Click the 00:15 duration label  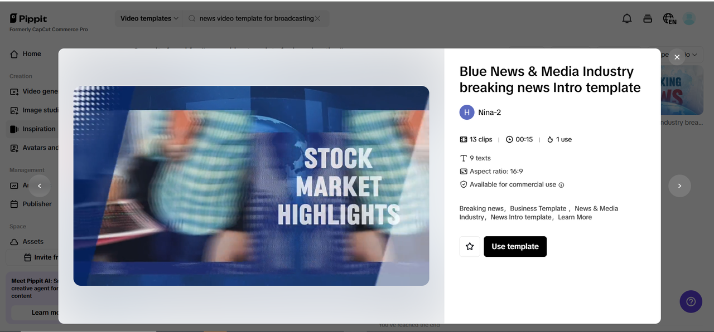[519, 139]
